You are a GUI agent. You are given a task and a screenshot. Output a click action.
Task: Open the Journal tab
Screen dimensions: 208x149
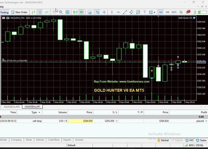(79, 140)
